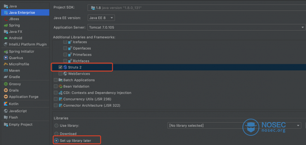Screen dimensions: 306x145
Task: Click the Primefaces library icon
Action: pyautogui.click(x=70, y=55)
